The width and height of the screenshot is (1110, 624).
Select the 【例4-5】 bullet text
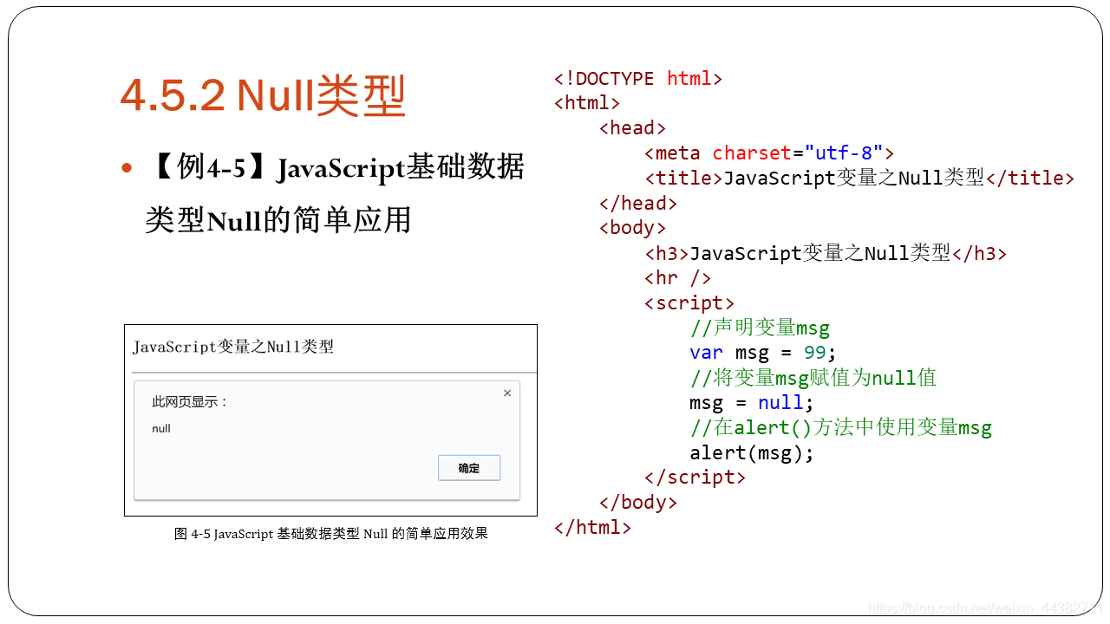(334, 167)
